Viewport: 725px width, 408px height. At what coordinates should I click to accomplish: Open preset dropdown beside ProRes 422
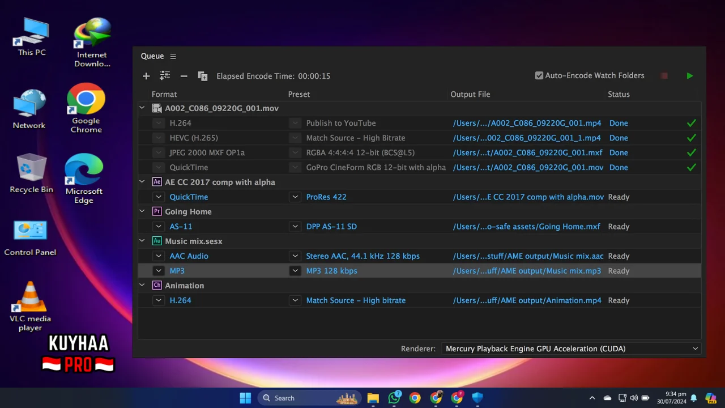coord(295,197)
